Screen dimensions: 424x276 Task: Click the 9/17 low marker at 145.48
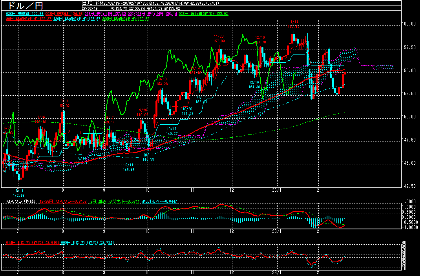(128, 167)
